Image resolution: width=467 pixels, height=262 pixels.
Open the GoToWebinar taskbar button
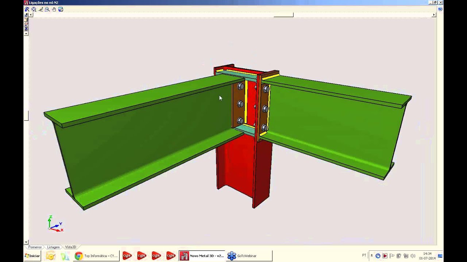pyautogui.click(x=249, y=256)
